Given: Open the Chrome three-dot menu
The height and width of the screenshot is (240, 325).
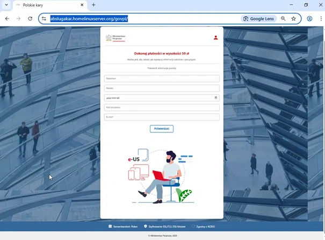Looking at the screenshot, I should tap(320, 18).
